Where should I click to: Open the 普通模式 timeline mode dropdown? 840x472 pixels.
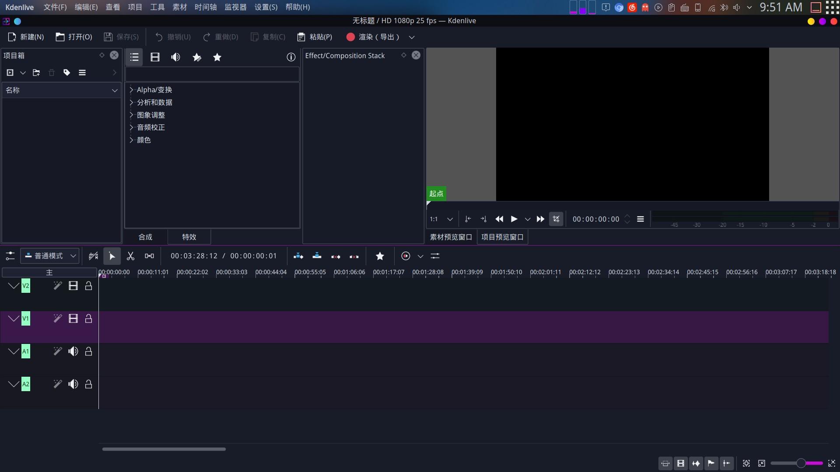click(49, 256)
